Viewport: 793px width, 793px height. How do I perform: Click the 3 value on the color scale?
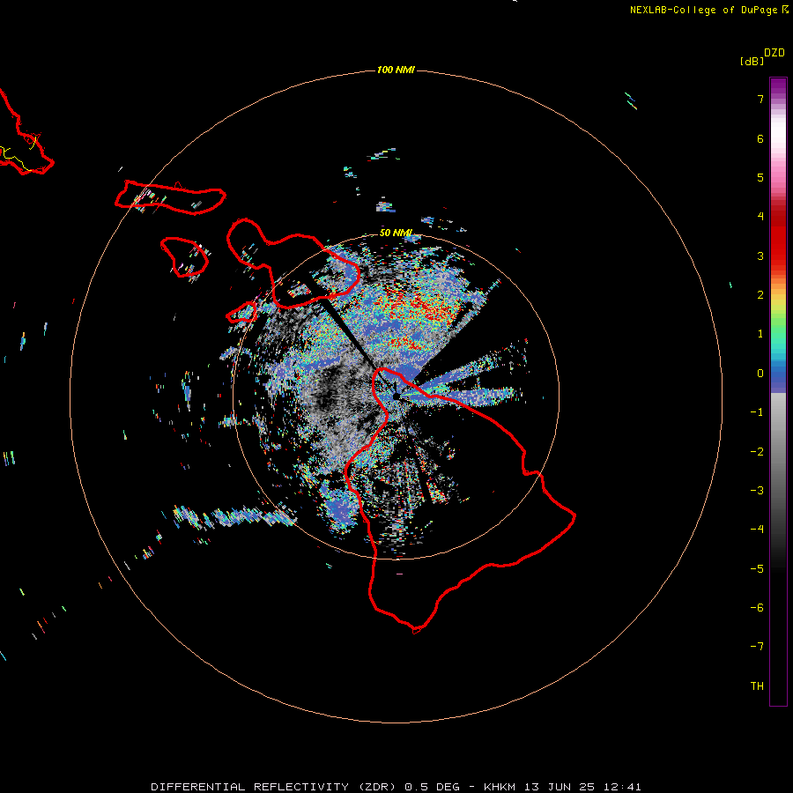[x=760, y=256]
